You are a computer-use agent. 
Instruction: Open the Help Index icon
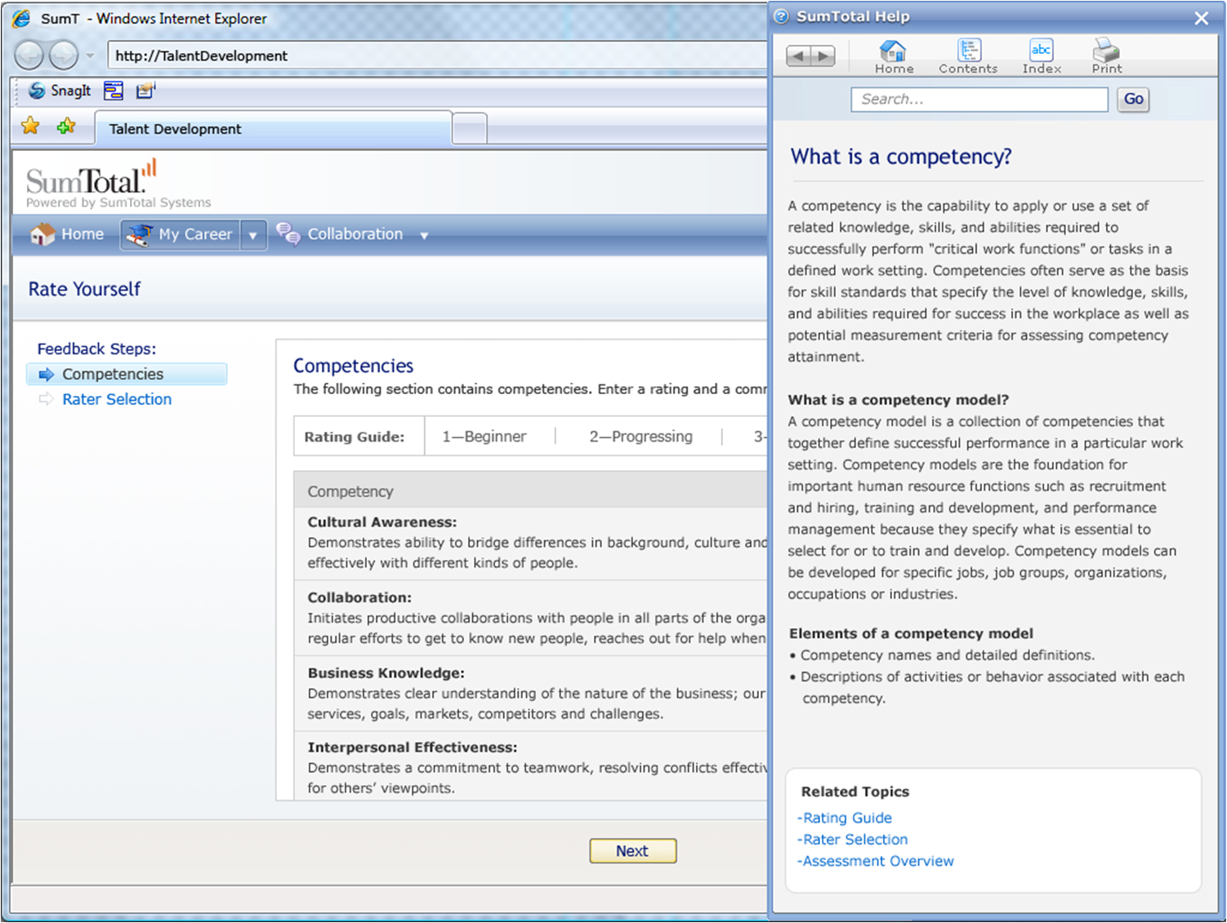click(x=1042, y=56)
